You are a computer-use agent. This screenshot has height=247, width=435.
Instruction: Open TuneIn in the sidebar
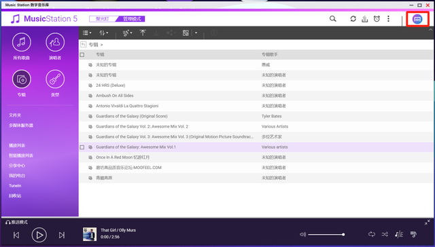[x=15, y=186]
